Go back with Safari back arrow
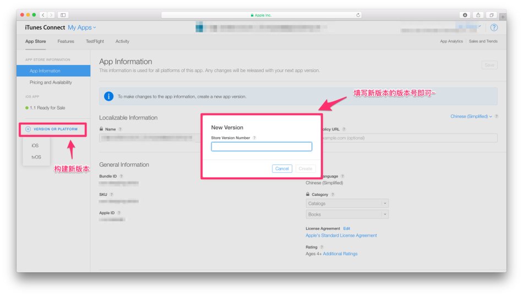 (43, 15)
